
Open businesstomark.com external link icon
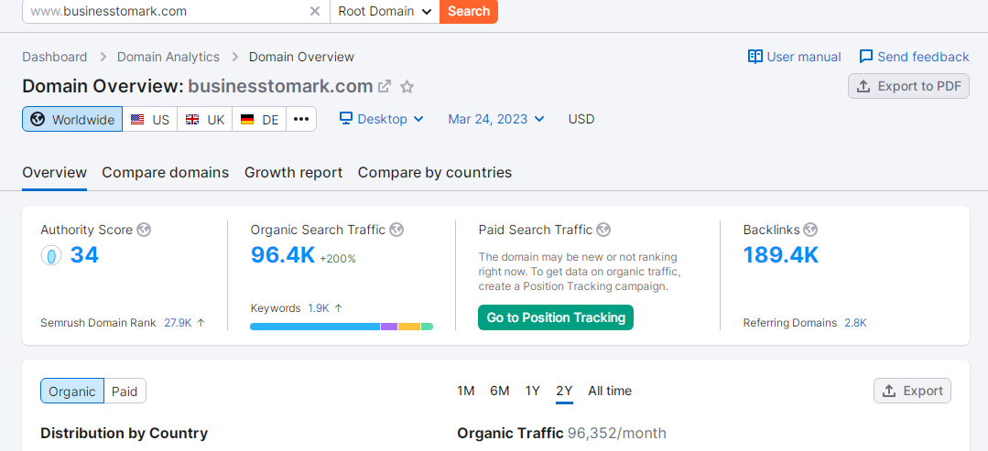(x=385, y=86)
